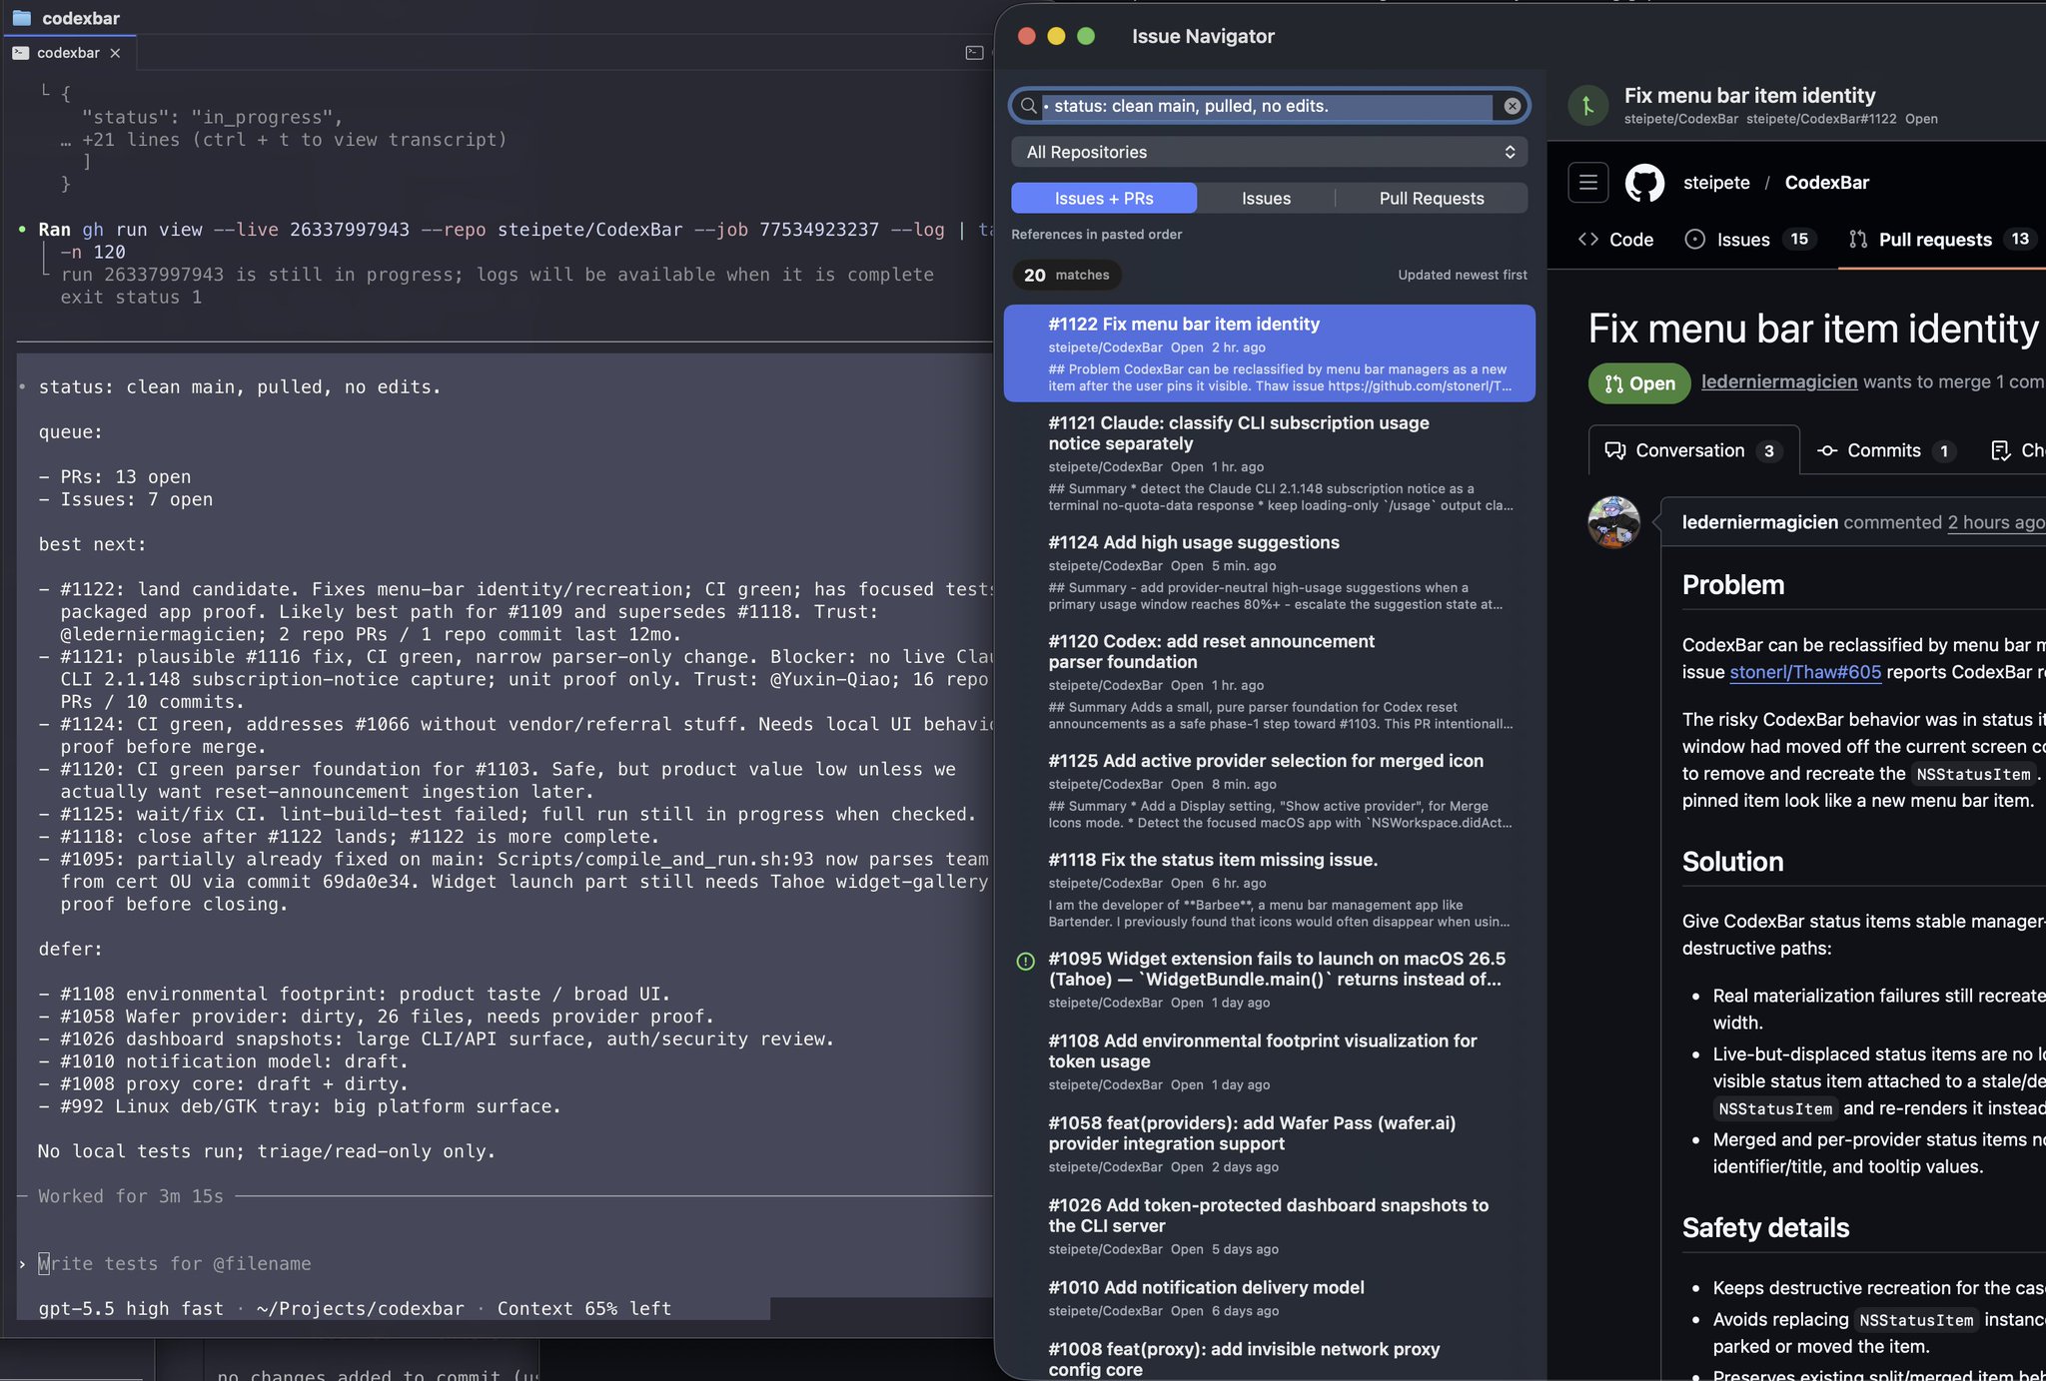Click the green Open status badge
The height and width of the screenshot is (1381, 2046).
[x=1638, y=383]
